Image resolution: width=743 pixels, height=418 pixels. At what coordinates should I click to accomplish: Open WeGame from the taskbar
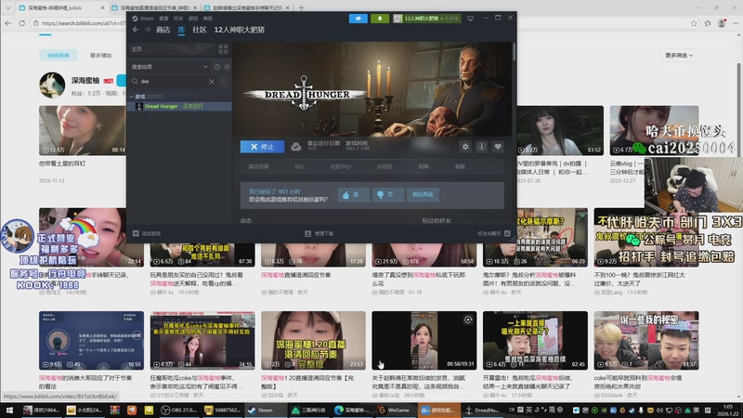point(394,411)
